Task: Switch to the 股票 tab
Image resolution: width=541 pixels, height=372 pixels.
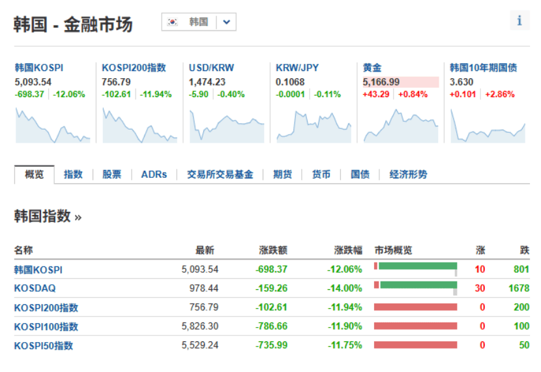Action: pyautogui.click(x=111, y=175)
